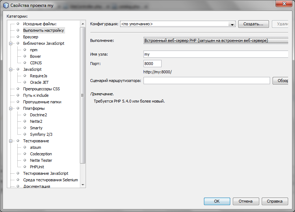
Task: Select the Браузер category
Action: tap(30, 37)
